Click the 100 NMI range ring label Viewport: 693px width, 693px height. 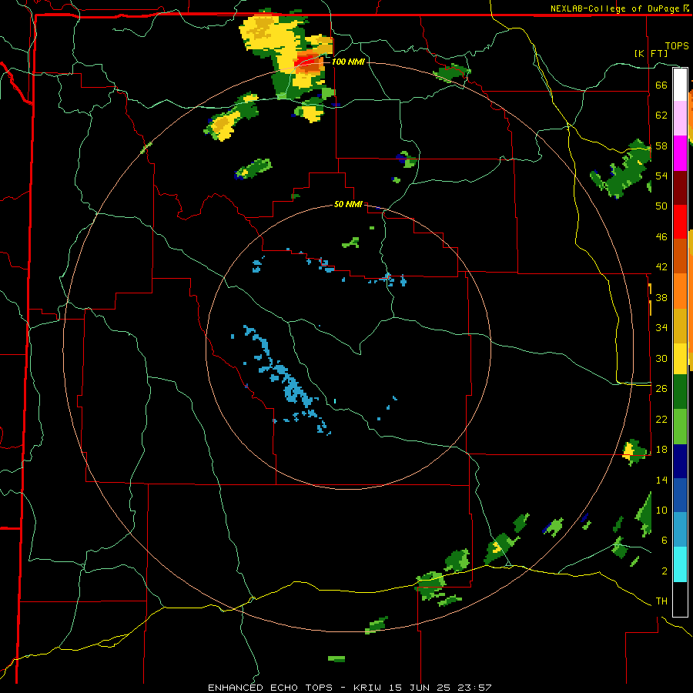348,62
